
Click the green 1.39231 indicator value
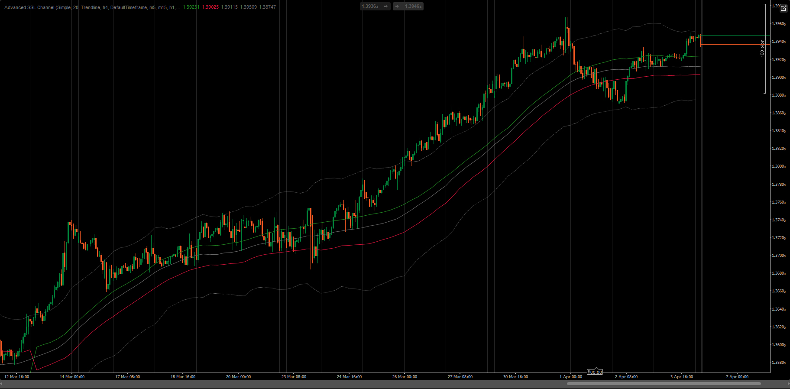pos(191,7)
